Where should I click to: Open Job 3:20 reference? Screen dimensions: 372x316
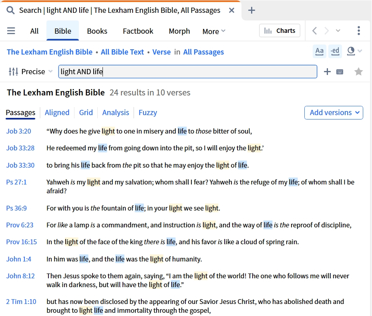18,131
